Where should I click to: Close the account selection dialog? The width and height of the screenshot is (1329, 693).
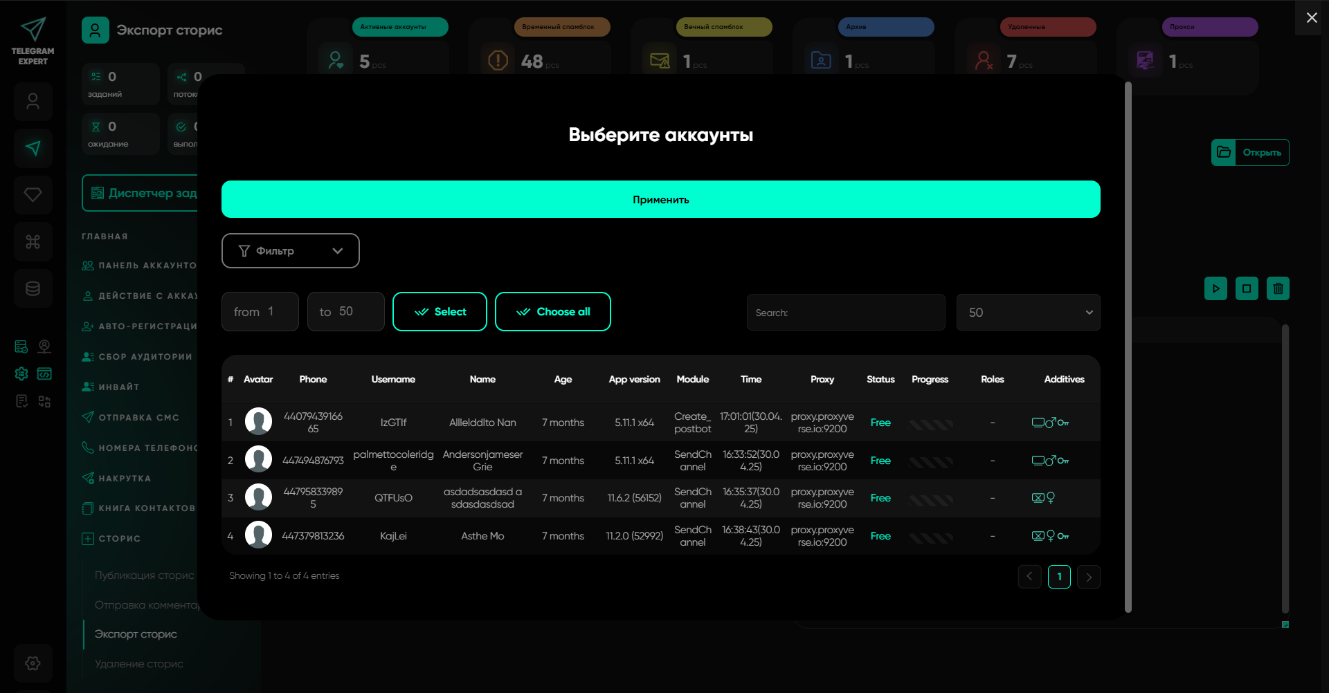tap(1311, 18)
